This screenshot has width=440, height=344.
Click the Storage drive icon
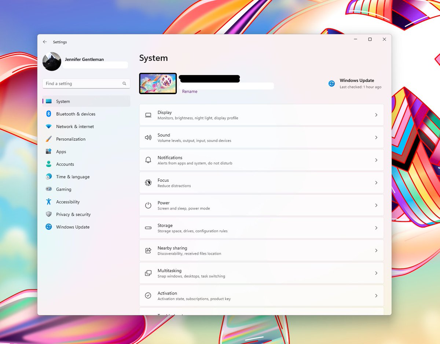tap(148, 228)
